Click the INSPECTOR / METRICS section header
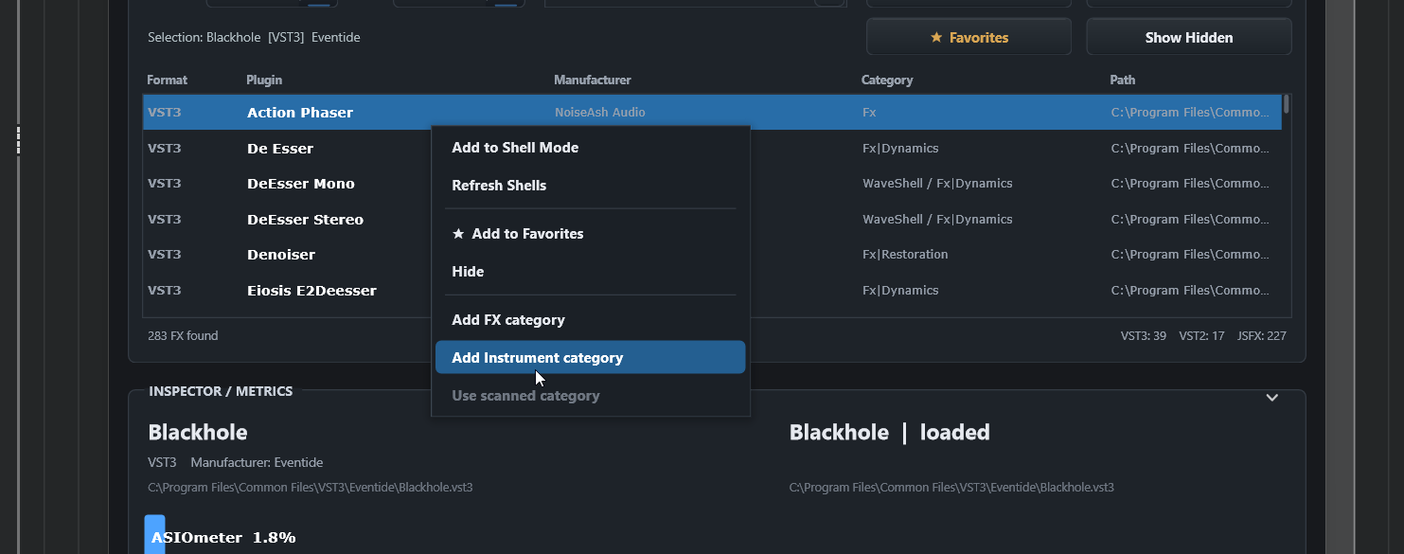The width and height of the screenshot is (1404, 554). coord(221,391)
